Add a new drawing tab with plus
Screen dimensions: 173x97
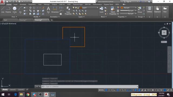tap(52, 20)
